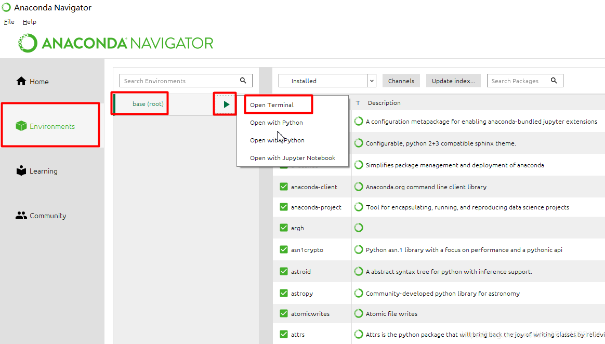605x344 pixels.
Task: Select the atomicwrites package name
Action: pyautogui.click(x=310, y=314)
